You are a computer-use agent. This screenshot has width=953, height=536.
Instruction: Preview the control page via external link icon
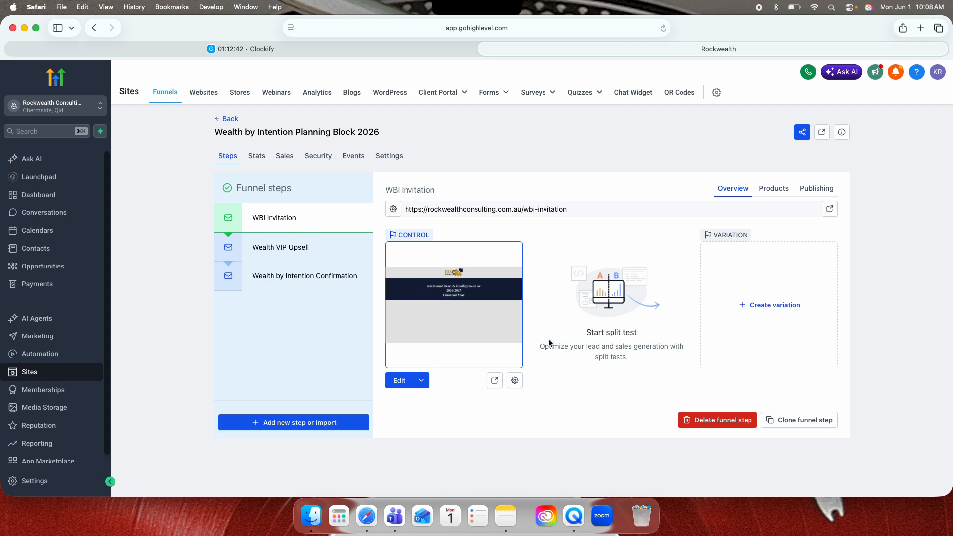coord(495,380)
